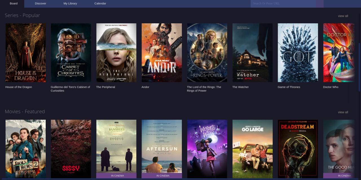Image resolution: width=361 pixels, height=180 pixels.
Task: Click IN CINEMA badge on Banshees poster
Action: 116,175
